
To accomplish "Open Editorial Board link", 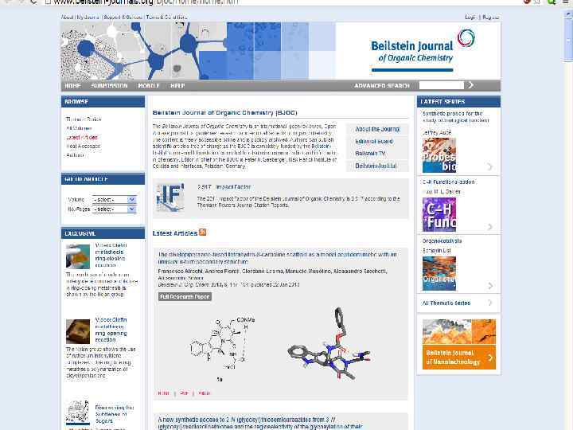I will point(374,141).
